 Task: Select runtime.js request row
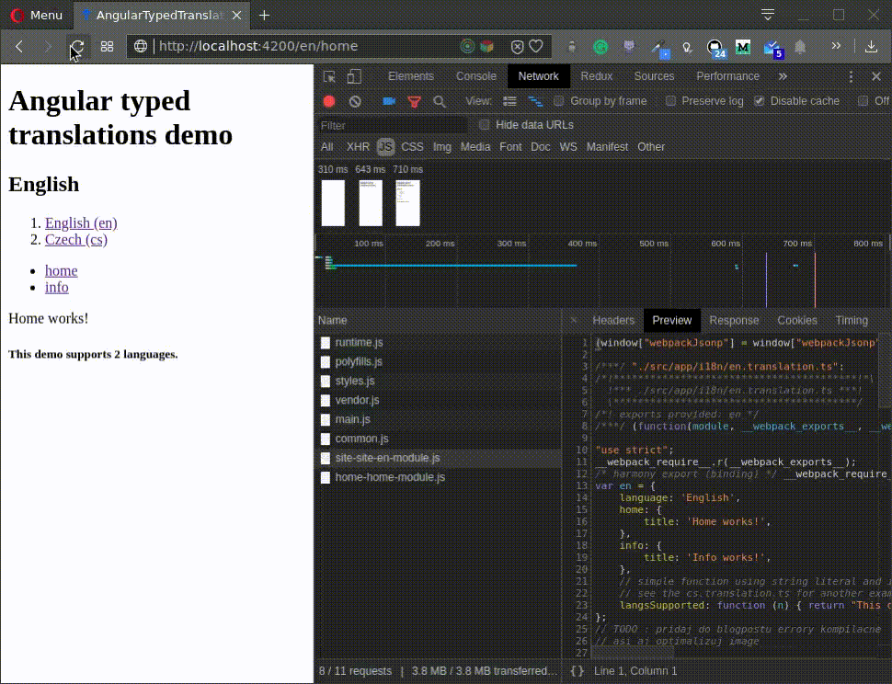tap(438, 342)
